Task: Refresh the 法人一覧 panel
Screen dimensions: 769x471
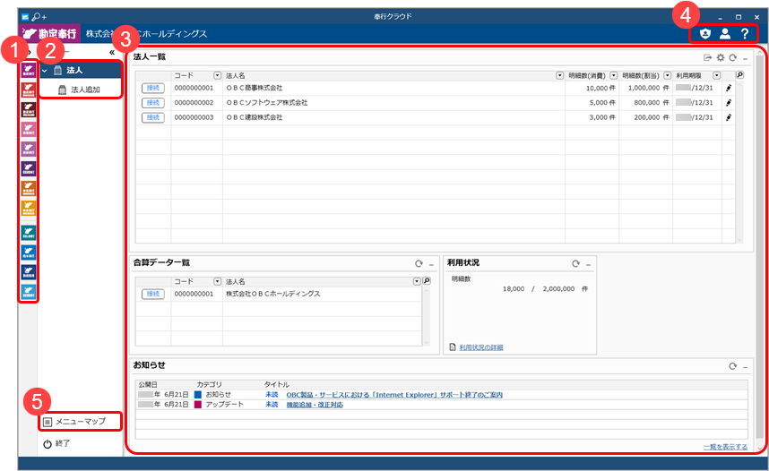Action: click(733, 58)
